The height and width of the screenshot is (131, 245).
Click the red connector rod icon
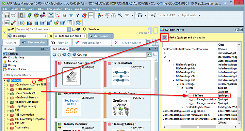(14, 23)
